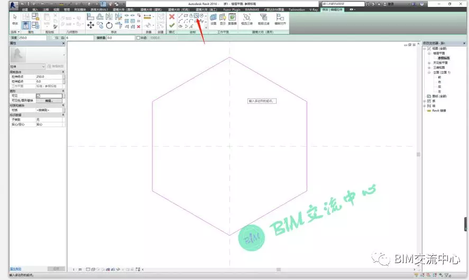The height and width of the screenshot is (280, 469).
Task: Select the Line draw tool
Action: (x=180, y=15)
